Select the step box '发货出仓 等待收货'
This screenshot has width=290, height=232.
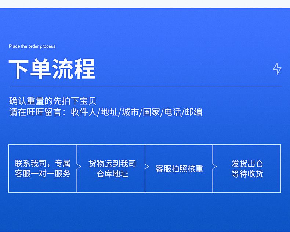[x=247, y=168]
